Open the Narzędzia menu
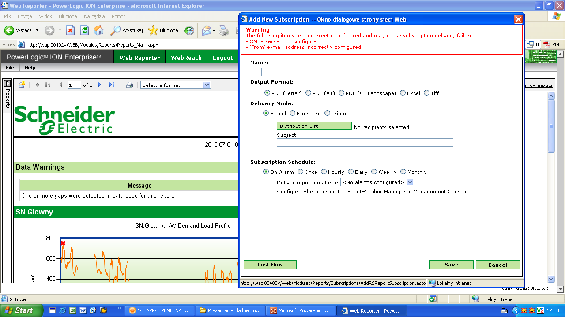565x317 pixels. point(94,16)
